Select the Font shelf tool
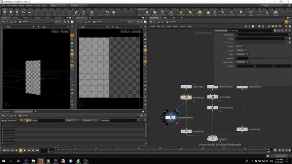Image resolution: width=292 pixels, height=164 pixels. tap(83, 13)
